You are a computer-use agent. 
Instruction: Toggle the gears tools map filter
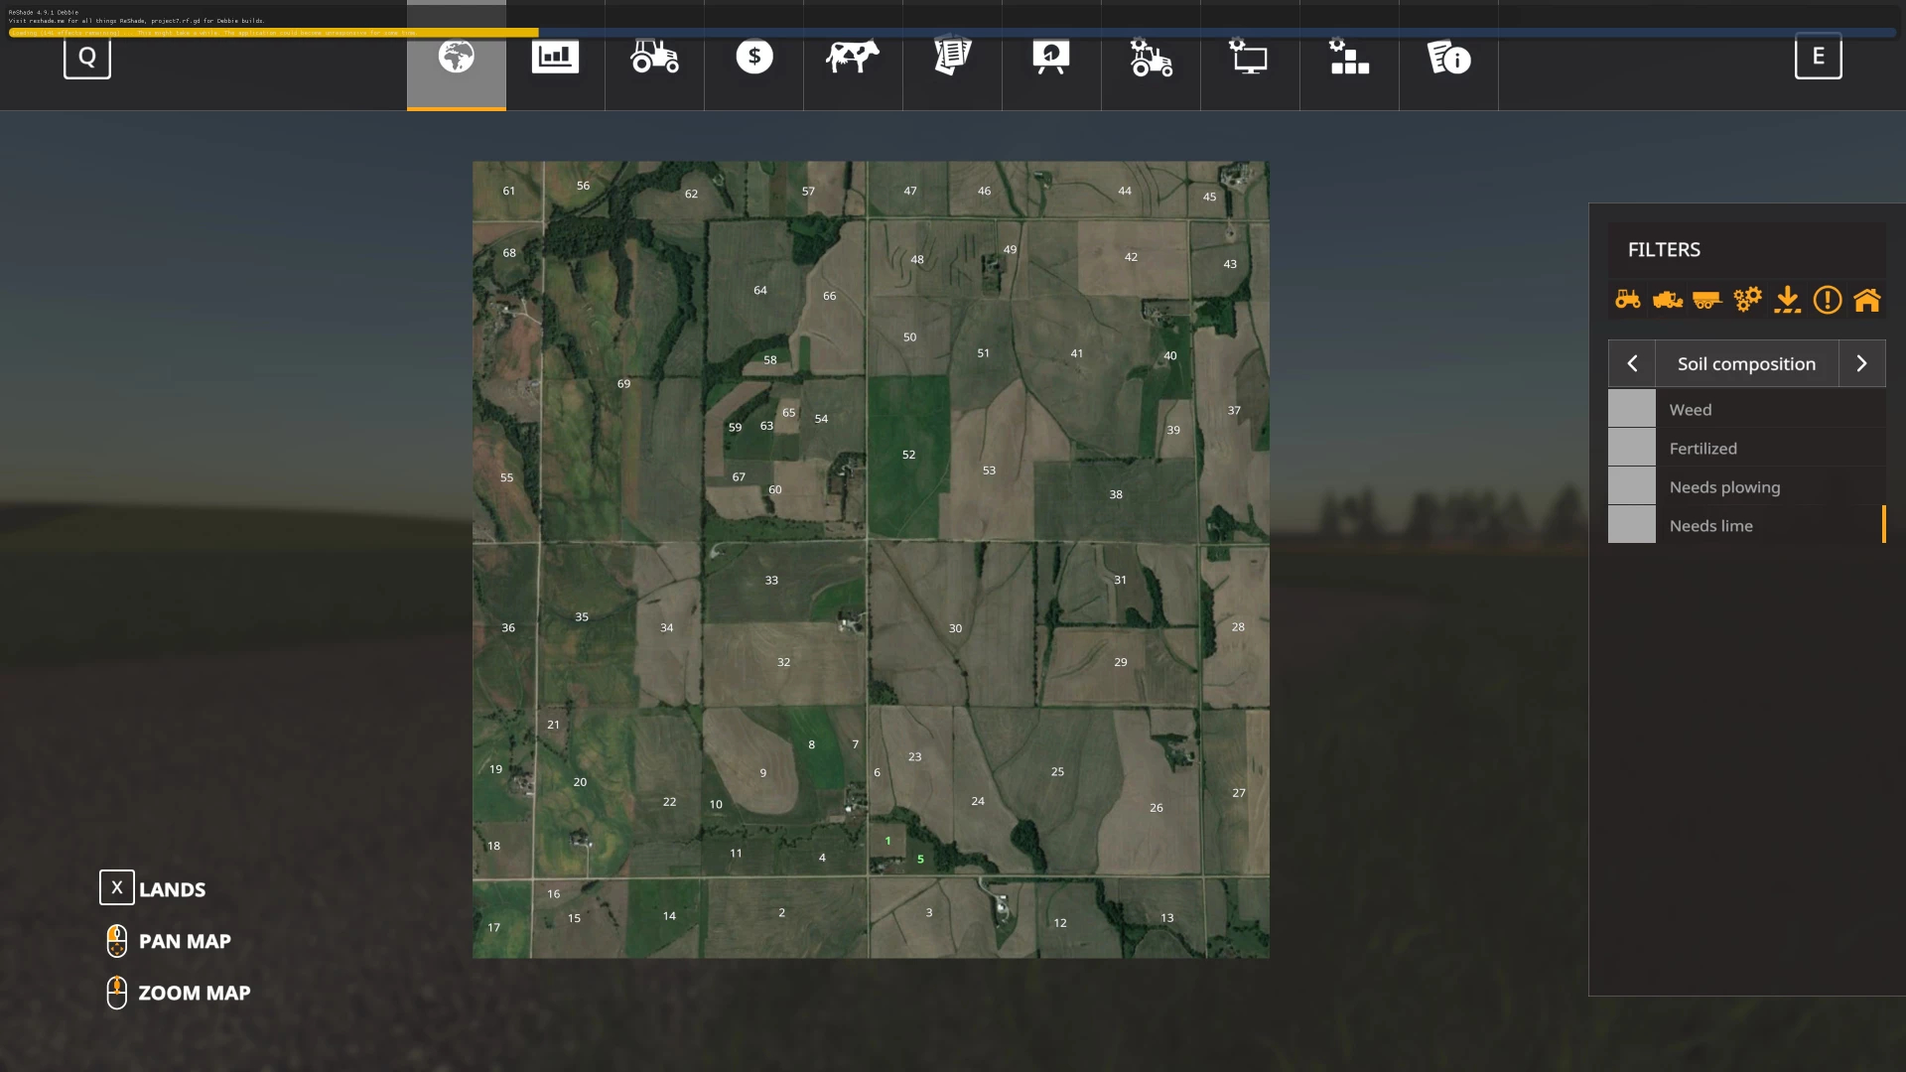[1747, 299]
